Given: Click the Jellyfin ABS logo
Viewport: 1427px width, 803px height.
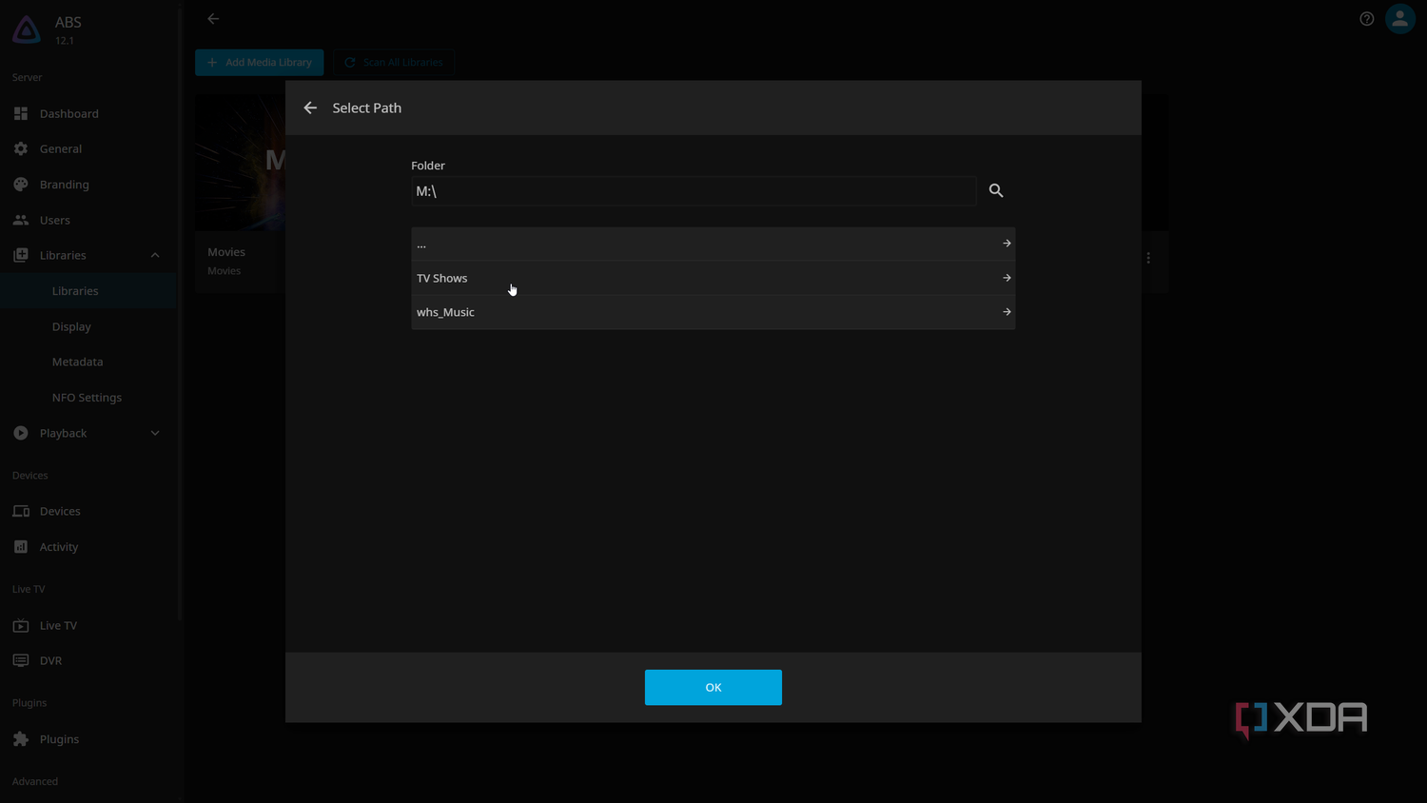Looking at the screenshot, I should [27, 30].
